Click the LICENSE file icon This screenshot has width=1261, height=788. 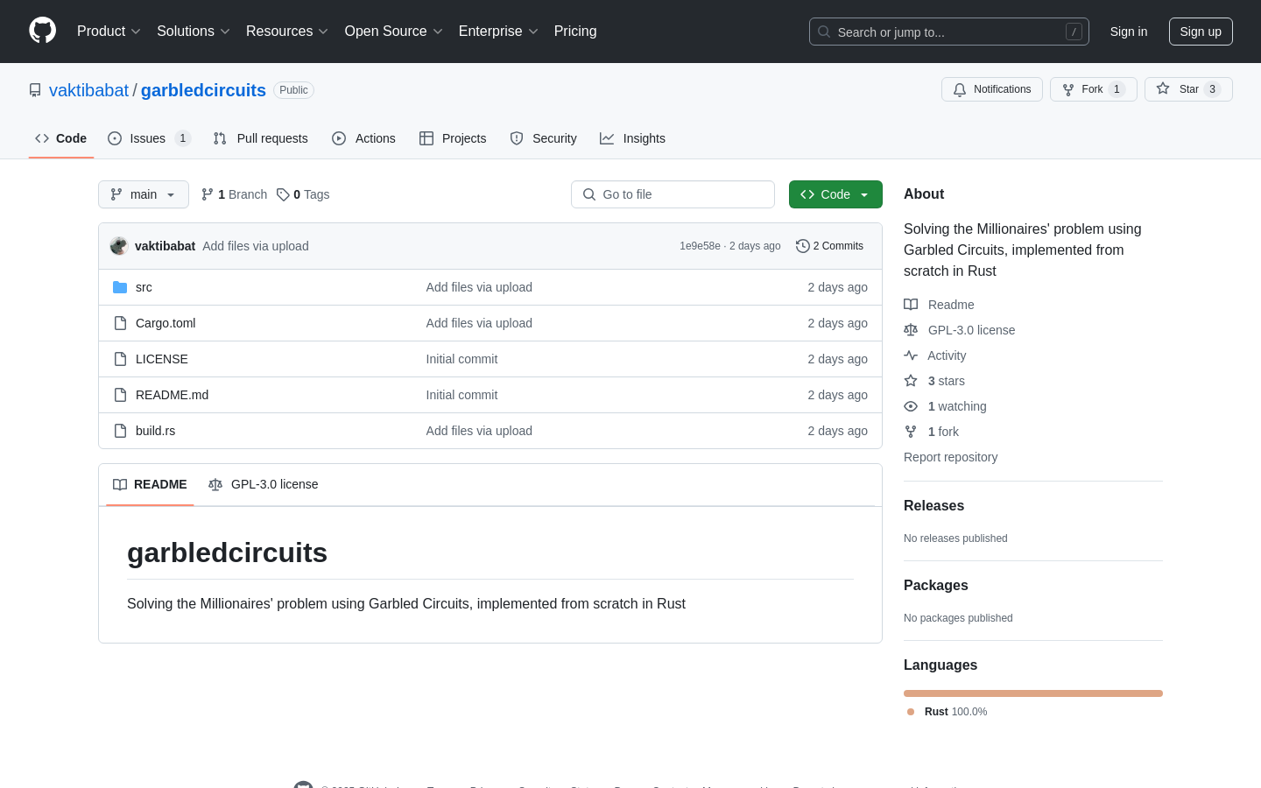[x=120, y=359]
